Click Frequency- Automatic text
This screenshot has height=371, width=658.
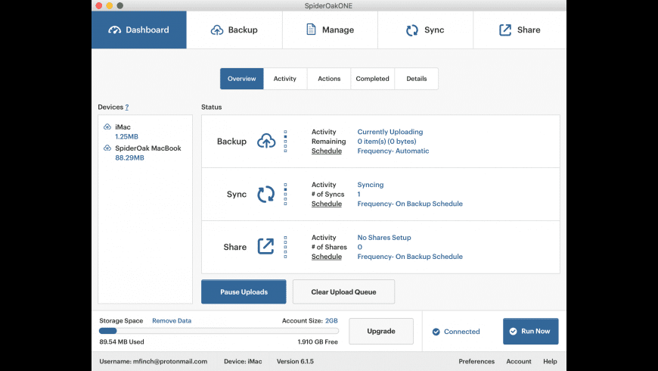coord(393,151)
